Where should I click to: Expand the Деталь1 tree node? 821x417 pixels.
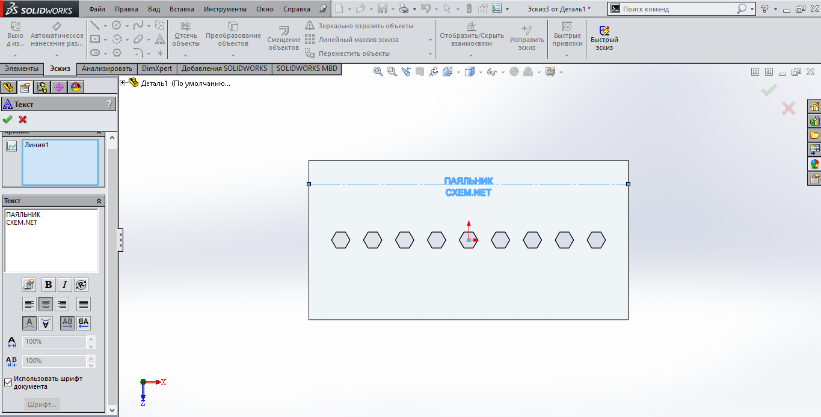click(x=123, y=83)
